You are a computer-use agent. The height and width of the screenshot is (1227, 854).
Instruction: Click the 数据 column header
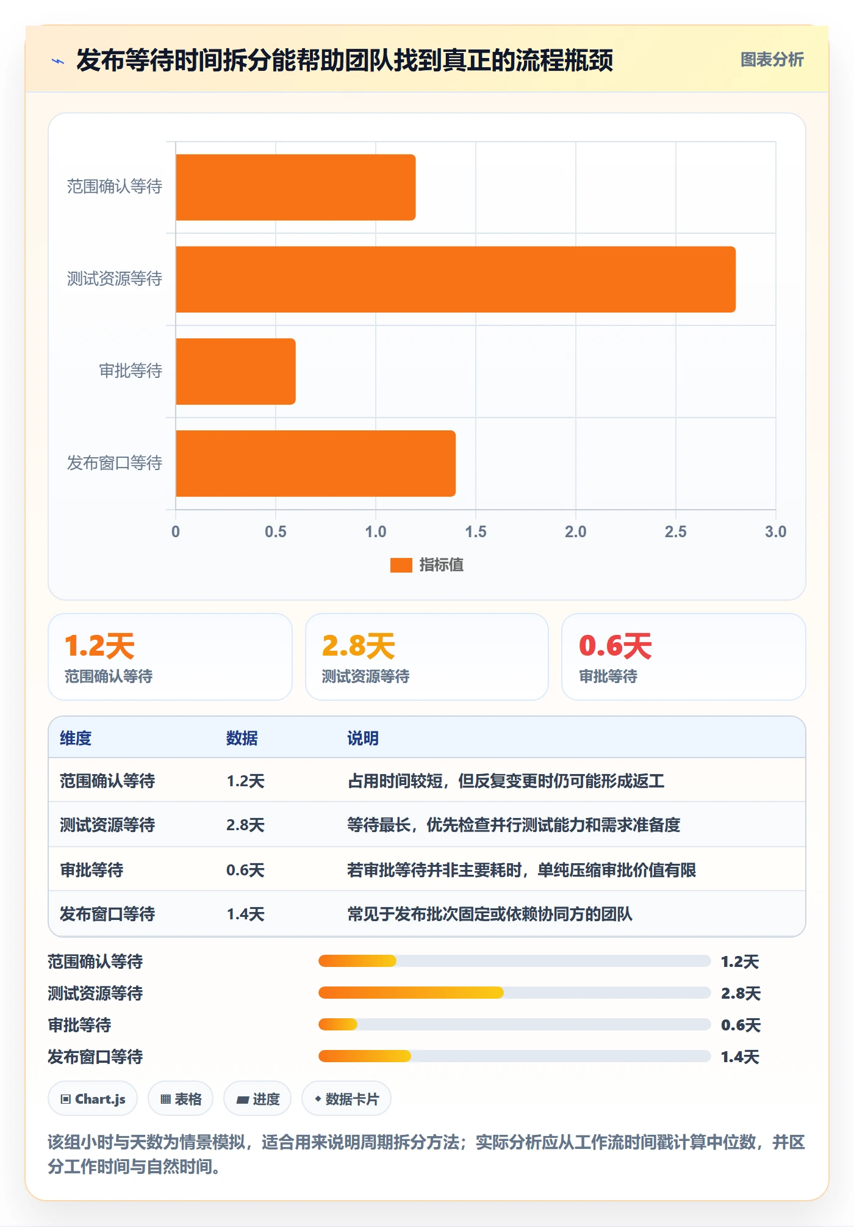pos(242,738)
